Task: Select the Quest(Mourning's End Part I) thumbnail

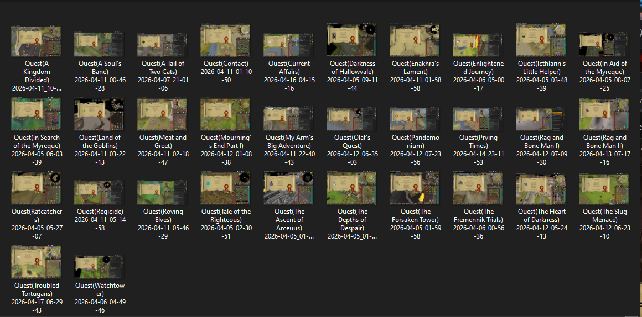Action: (x=225, y=114)
